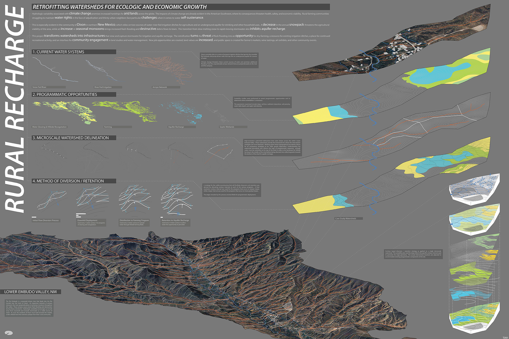Click the '2. PROGRAMMATIC OPPORTUNITIES' heading
Image resolution: width=509 pixels, height=339 pixels.
pos(65,95)
